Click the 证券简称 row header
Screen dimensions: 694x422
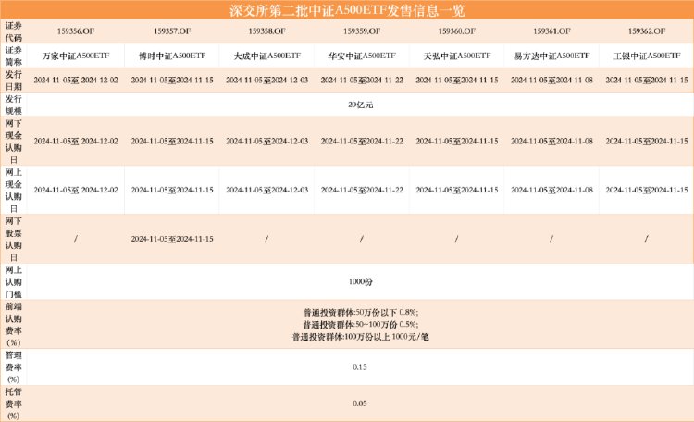[13, 56]
